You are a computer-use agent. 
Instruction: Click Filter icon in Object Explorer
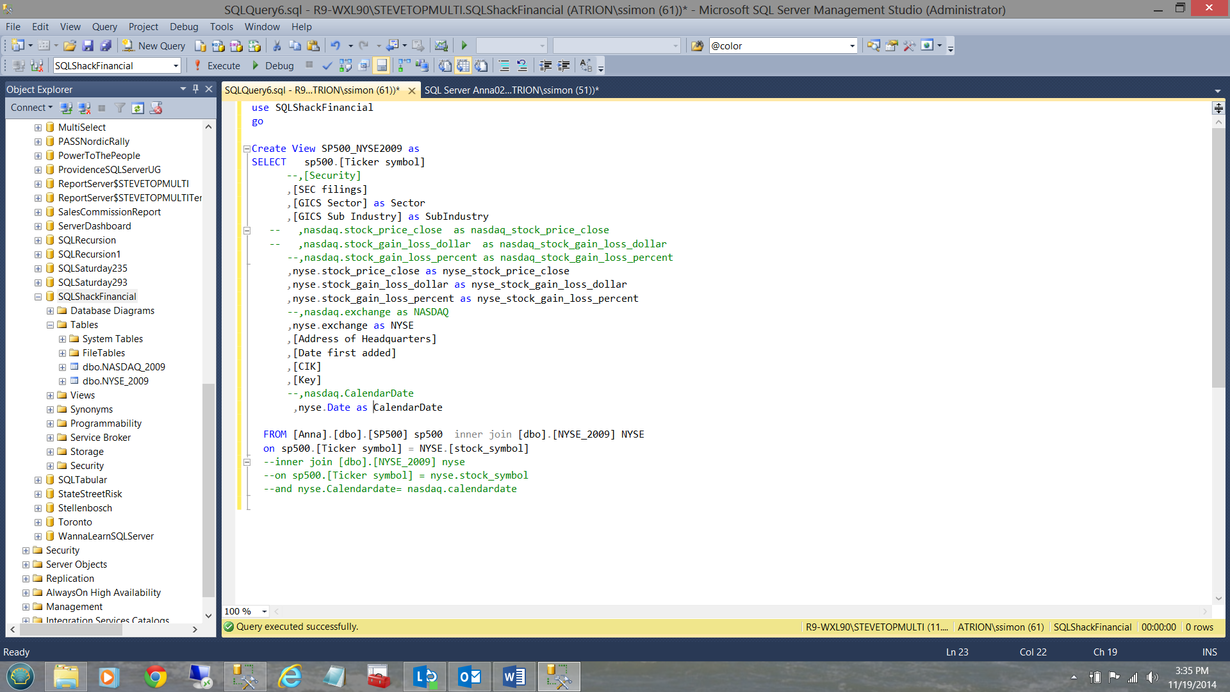click(x=120, y=108)
